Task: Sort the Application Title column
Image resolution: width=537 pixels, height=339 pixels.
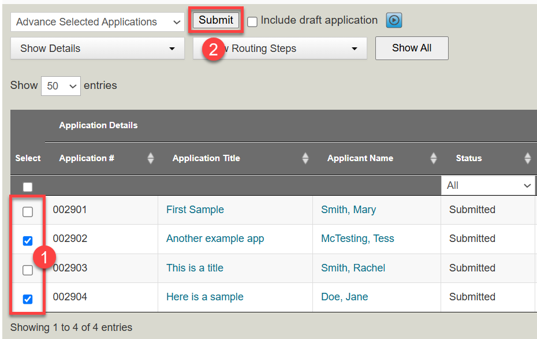Action: pyautogui.click(x=304, y=158)
